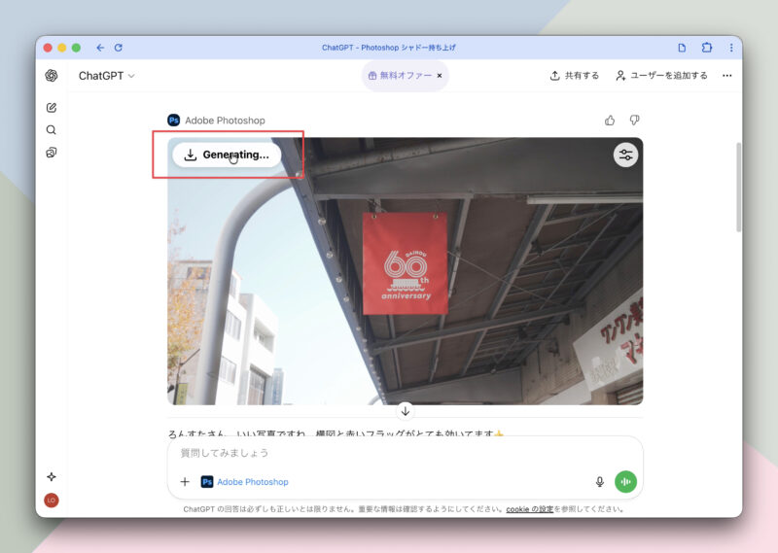The image size is (778, 553).
Task: Open the user profile avatar
Action: 52,501
